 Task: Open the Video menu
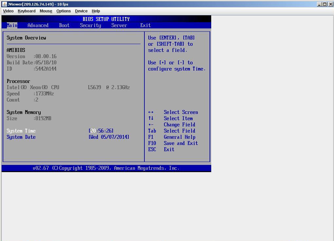point(8,11)
